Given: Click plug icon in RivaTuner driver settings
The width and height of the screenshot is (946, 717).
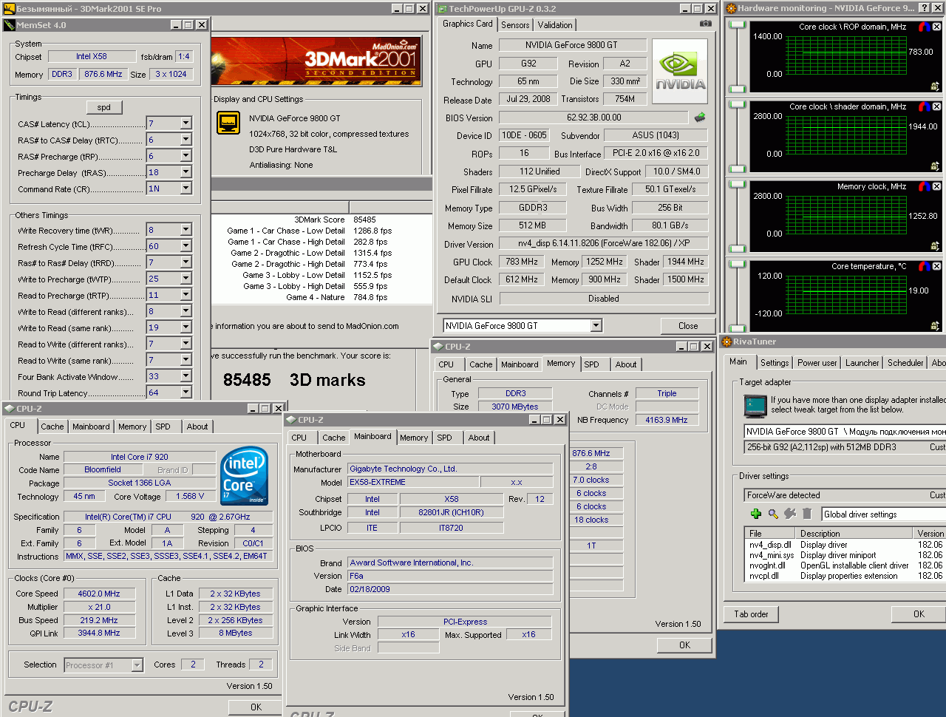Looking at the screenshot, I should pyautogui.click(x=790, y=514).
